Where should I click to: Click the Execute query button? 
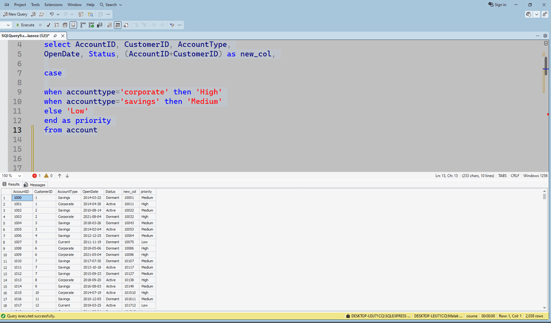click(x=25, y=25)
